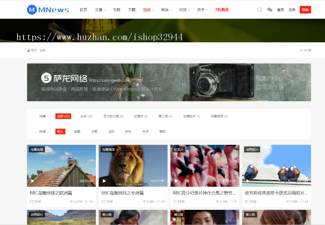Click the home icon in the breadcrumb

29,50
